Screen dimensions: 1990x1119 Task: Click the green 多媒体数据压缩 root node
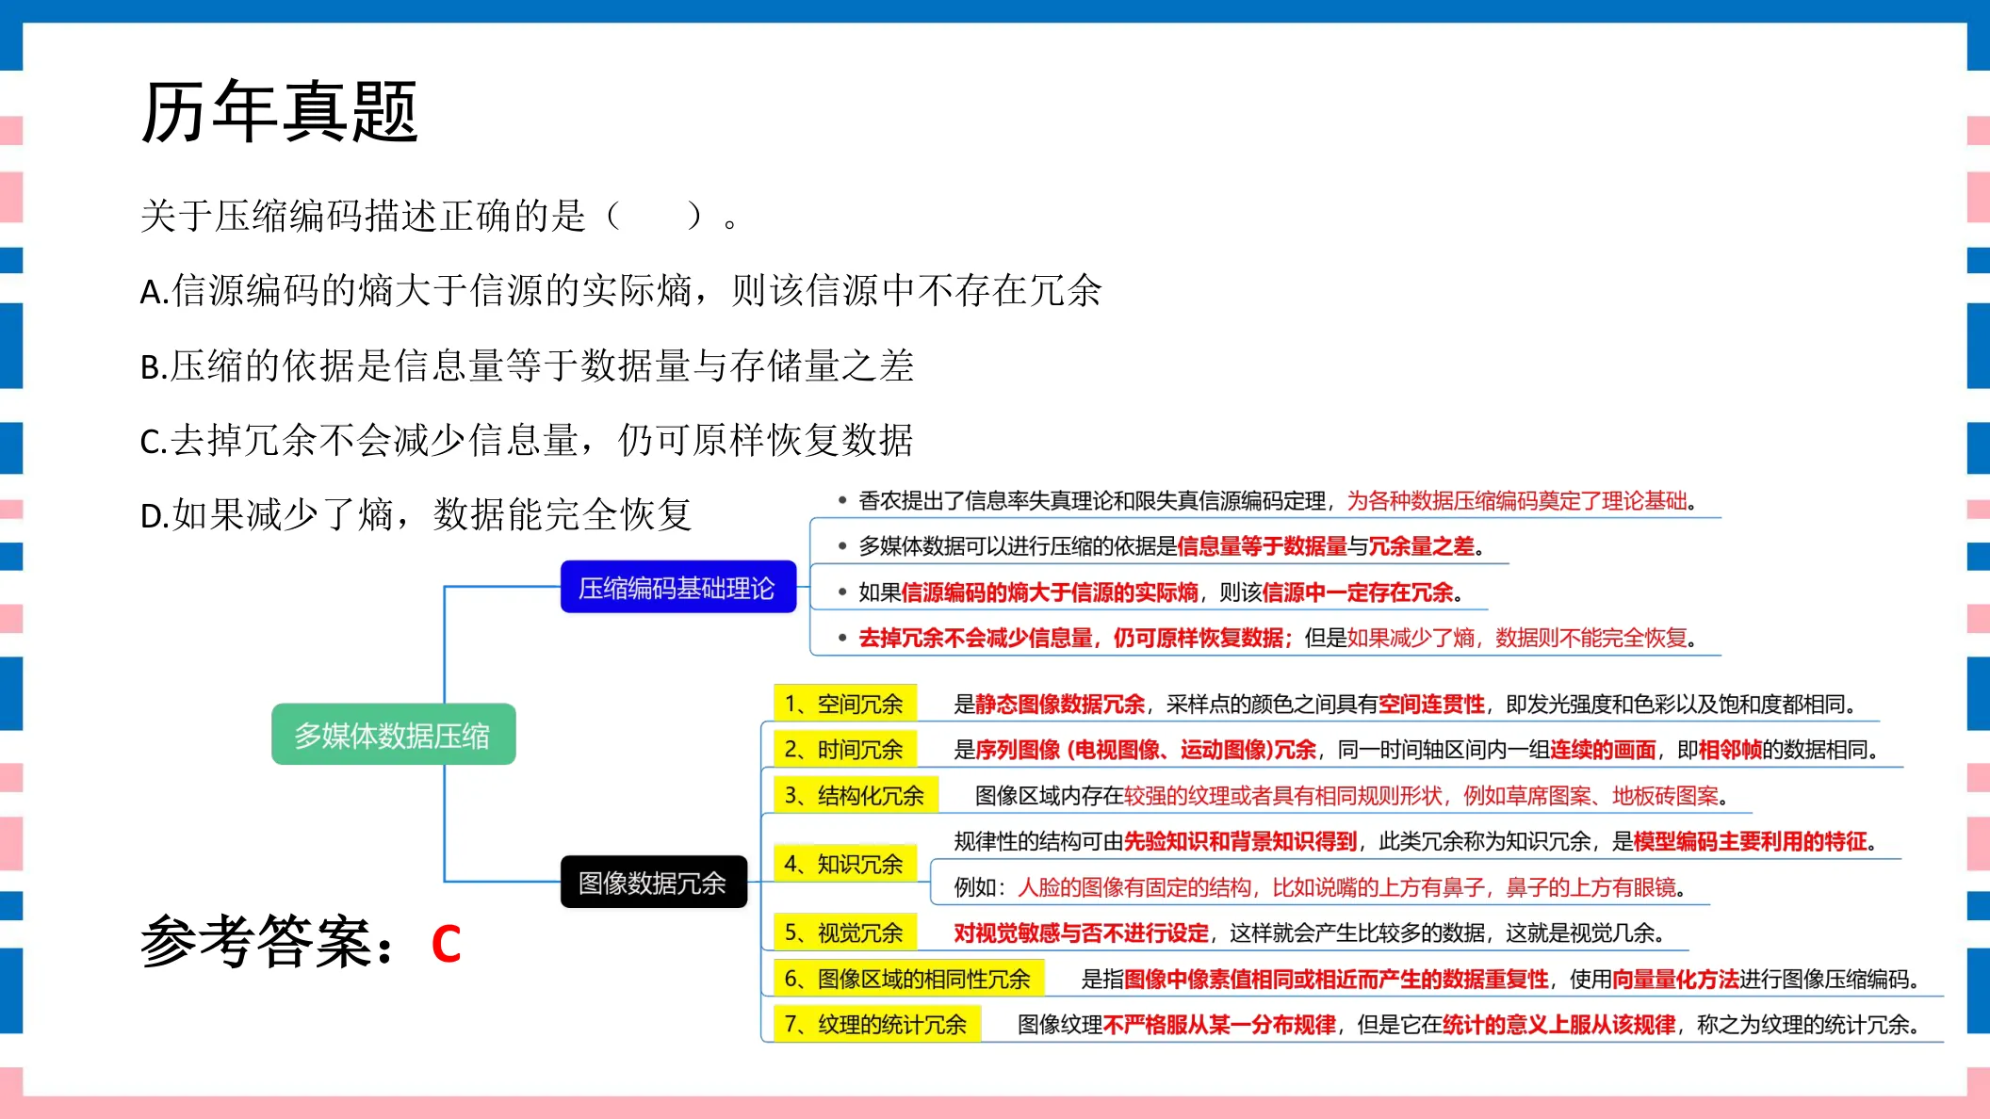[x=393, y=735]
